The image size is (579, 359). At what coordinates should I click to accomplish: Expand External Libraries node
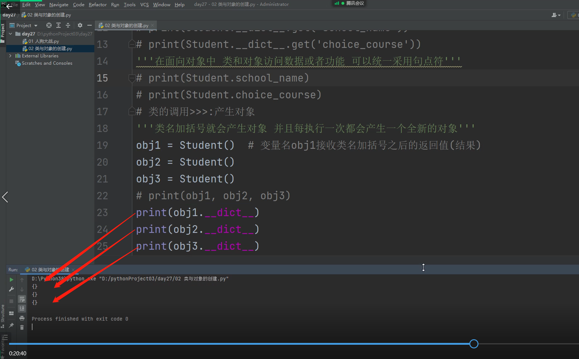tap(10, 56)
